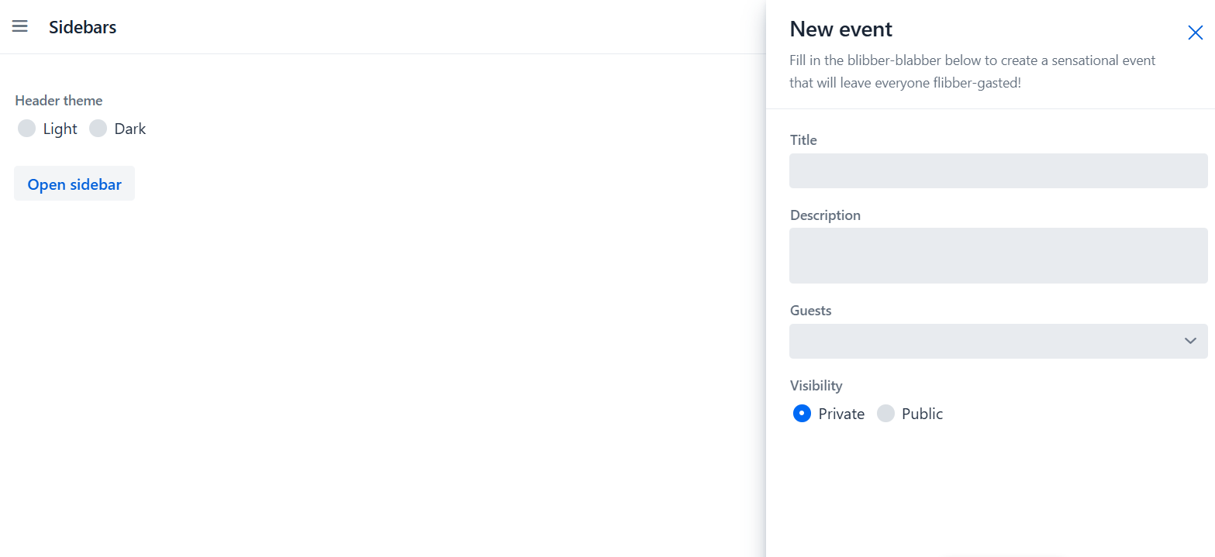Click the Description field label
1215x557 pixels.
[x=825, y=215]
